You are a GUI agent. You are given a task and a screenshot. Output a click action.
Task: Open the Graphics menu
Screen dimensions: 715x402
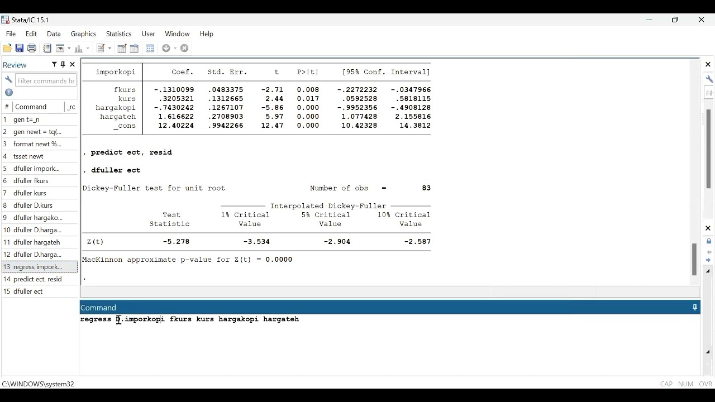(83, 34)
